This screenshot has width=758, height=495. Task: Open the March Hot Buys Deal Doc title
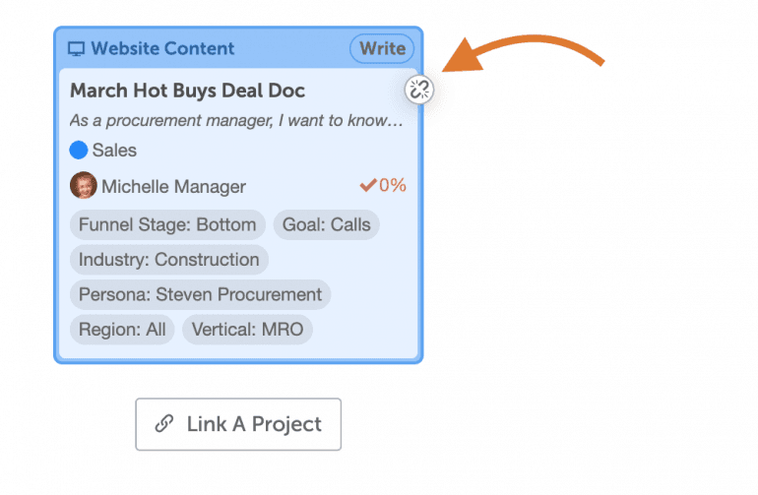point(188,91)
